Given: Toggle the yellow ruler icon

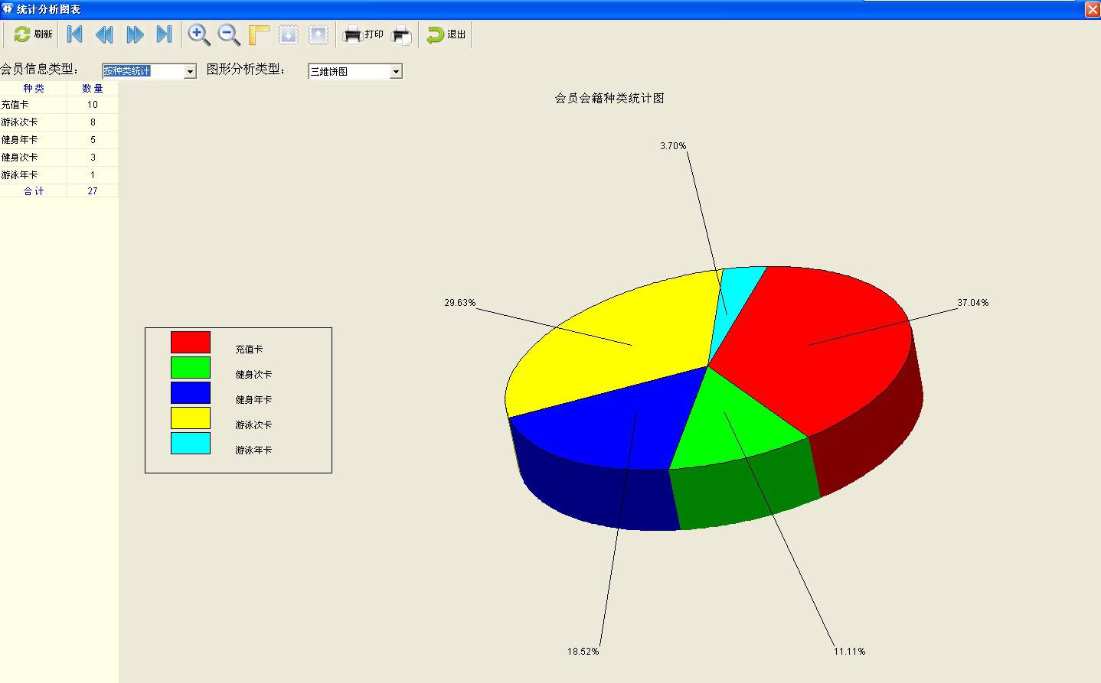Looking at the screenshot, I should pos(259,34).
